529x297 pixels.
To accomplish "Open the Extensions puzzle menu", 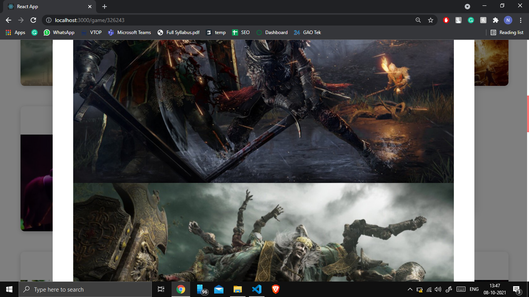I will click(496, 20).
